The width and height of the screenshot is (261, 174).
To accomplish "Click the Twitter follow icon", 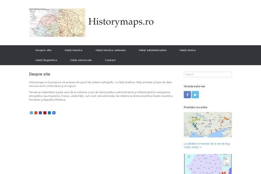I will (x=195, y=95).
